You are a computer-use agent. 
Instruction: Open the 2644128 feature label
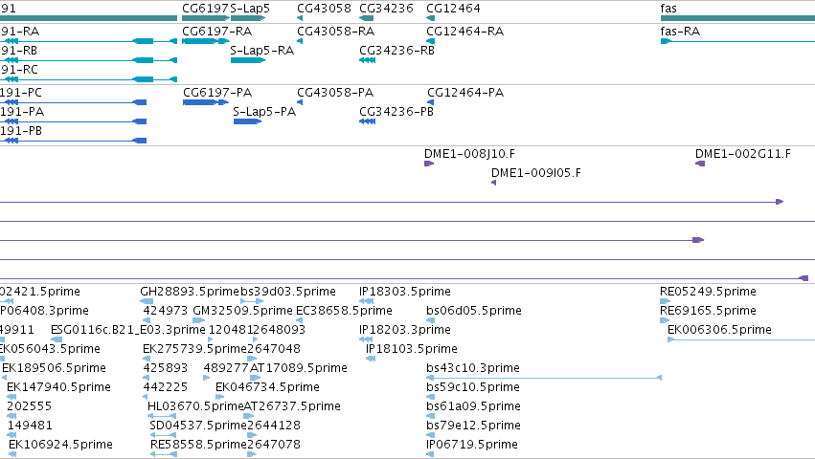(x=274, y=426)
